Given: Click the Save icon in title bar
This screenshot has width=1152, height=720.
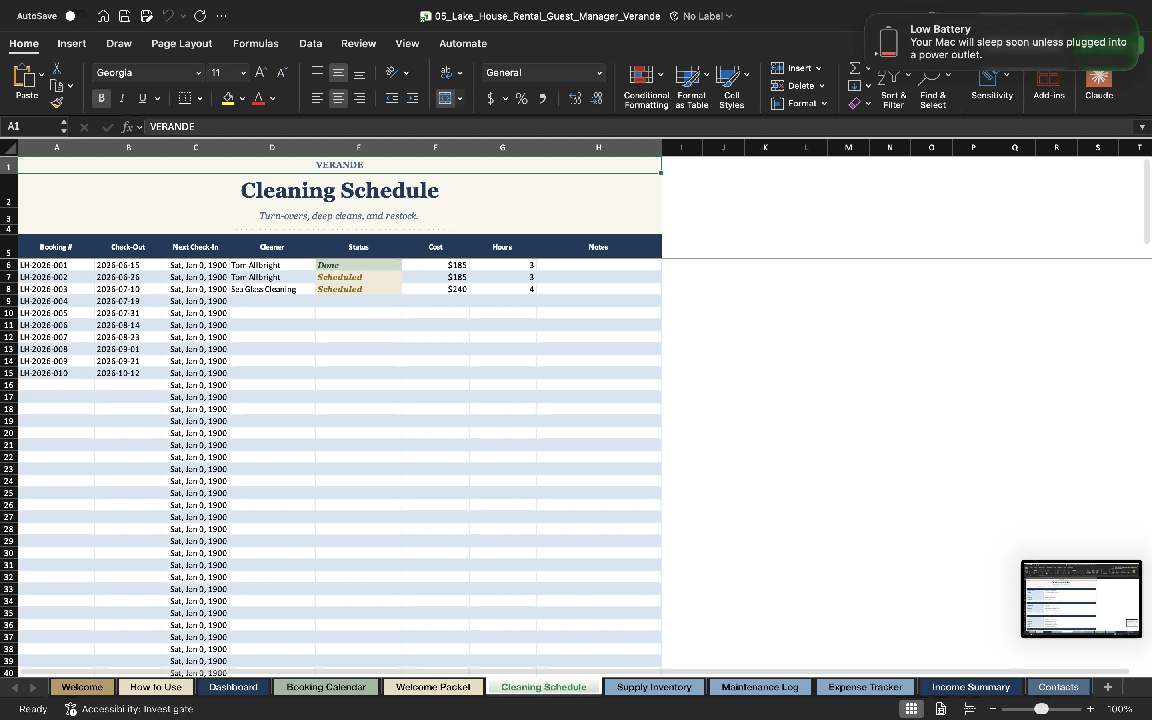Looking at the screenshot, I should click(x=125, y=16).
